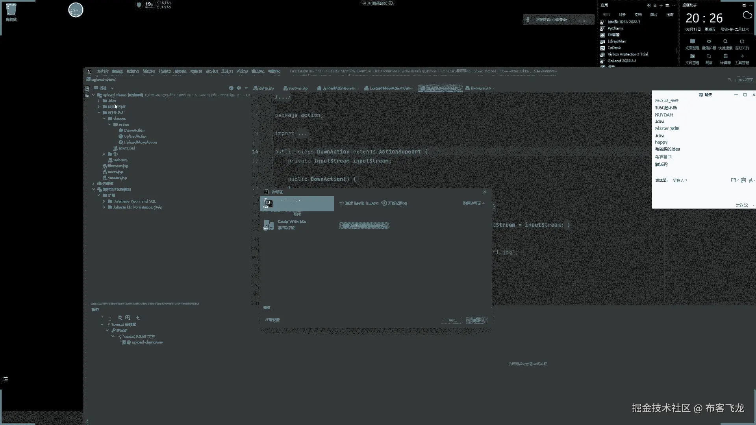Switch to the index.jsp editor tab
Viewport: 756px width, 425px height.
[x=266, y=88]
